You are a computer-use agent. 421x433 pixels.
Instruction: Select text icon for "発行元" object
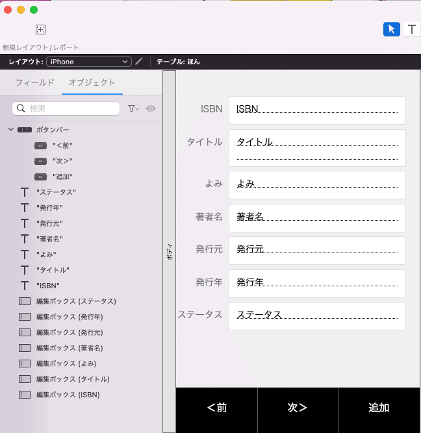[x=25, y=223]
